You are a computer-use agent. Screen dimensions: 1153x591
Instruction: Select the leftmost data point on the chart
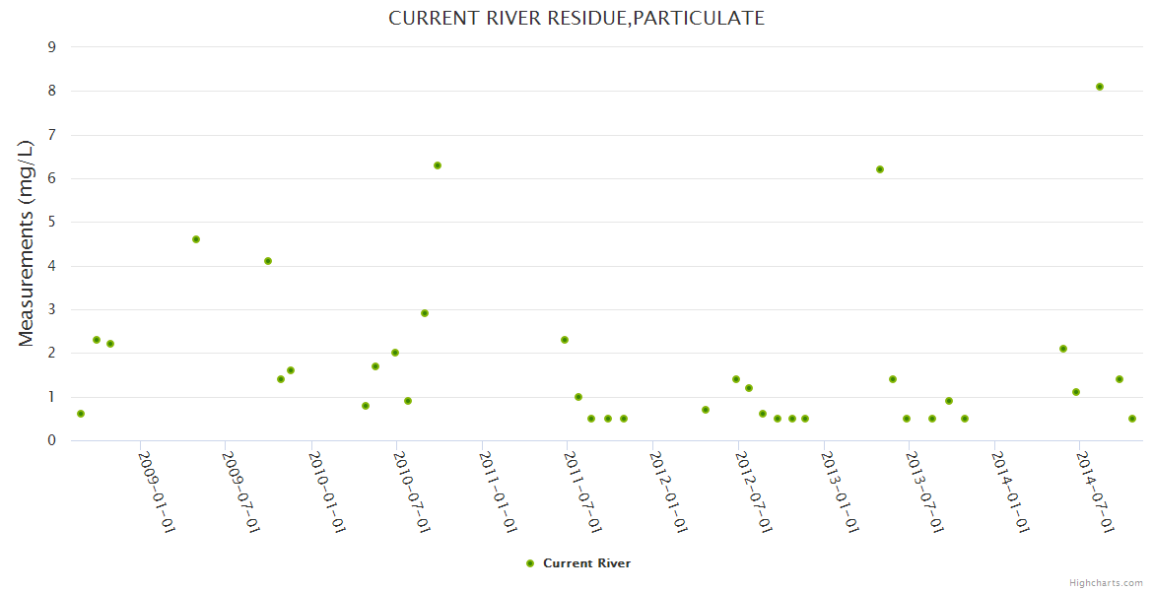[81, 414]
